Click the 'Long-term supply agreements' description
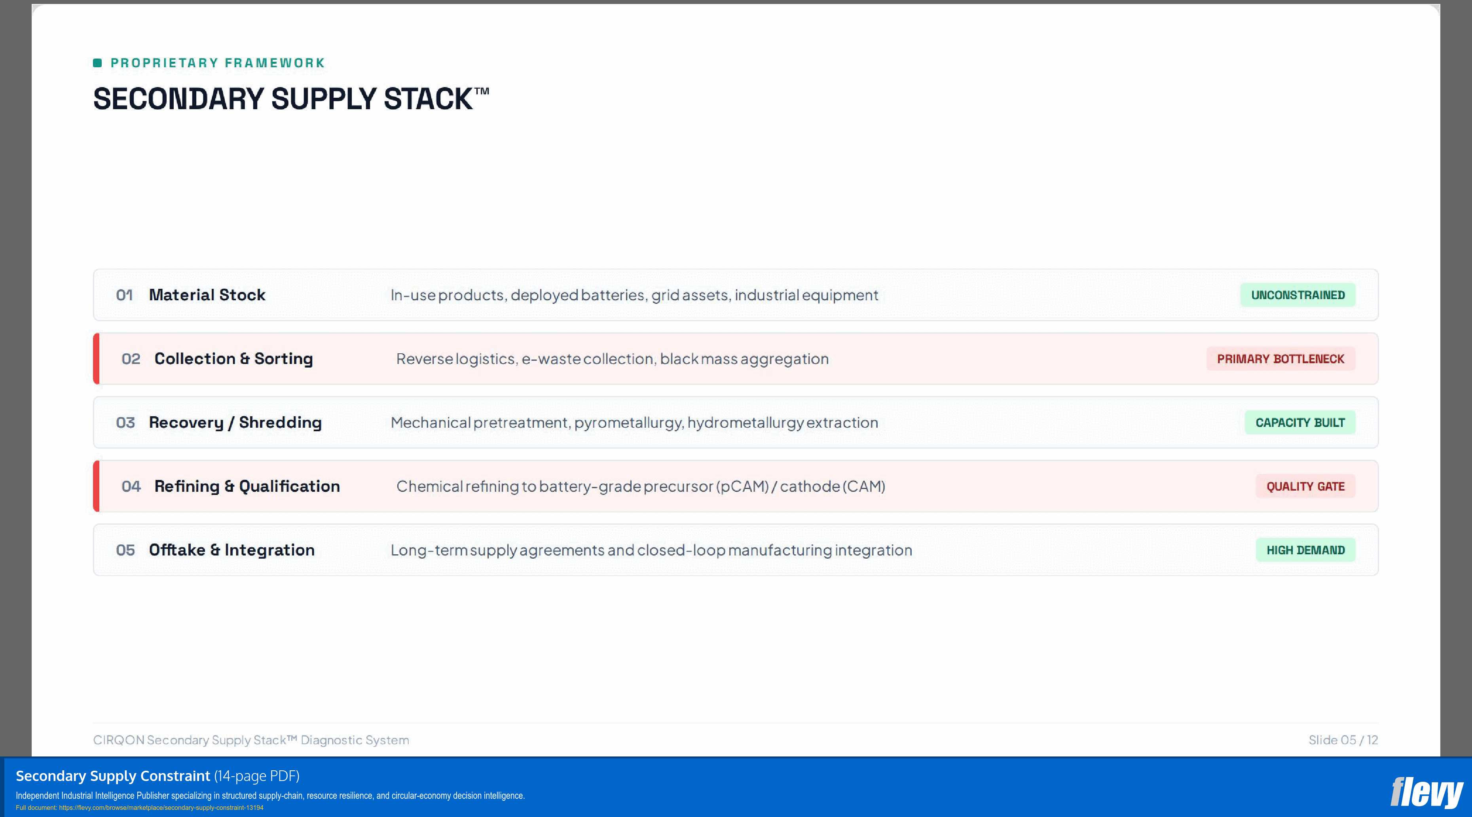 pyautogui.click(x=651, y=550)
